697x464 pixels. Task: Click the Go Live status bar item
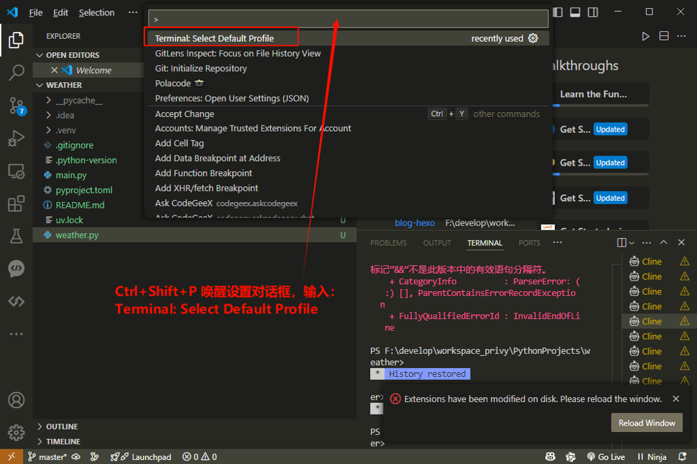[x=605, y=457]
